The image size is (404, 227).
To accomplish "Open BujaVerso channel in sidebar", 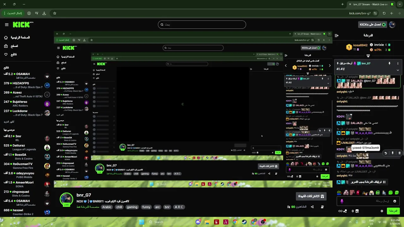I will [x=27, y=103].
